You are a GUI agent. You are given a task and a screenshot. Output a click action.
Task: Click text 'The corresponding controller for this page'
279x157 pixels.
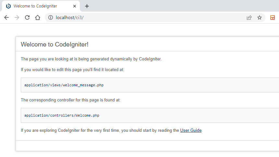pyautogui.click(x=60, y=100)
